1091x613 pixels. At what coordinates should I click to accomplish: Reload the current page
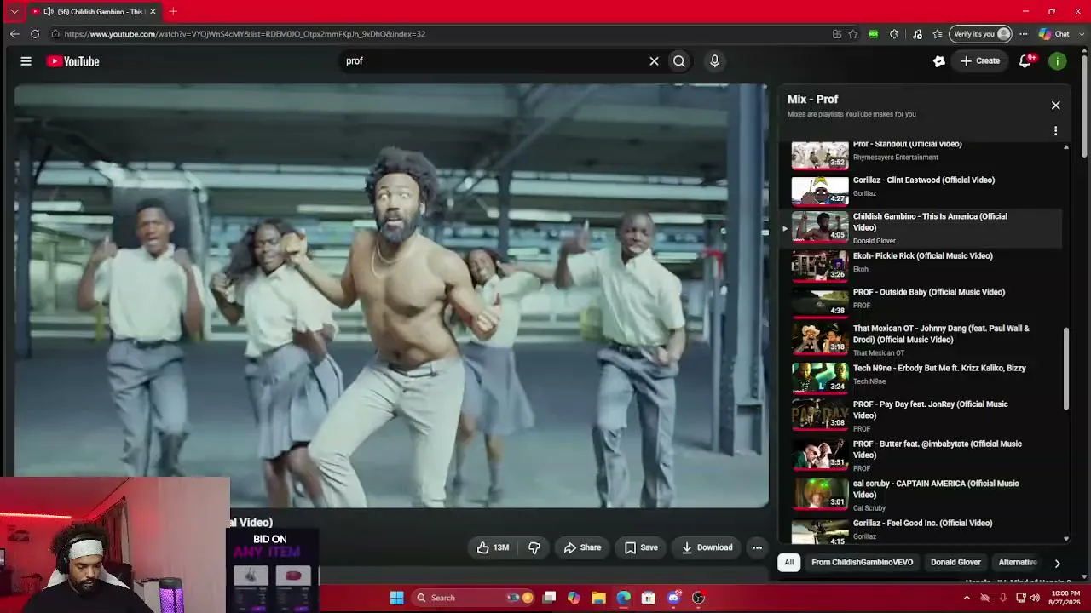click(35, 34)
